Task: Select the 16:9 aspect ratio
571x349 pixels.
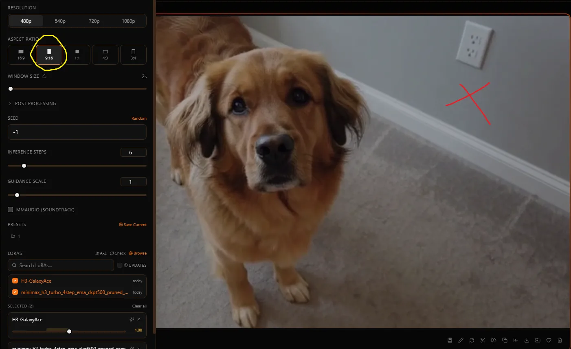Action: coord(21,55)
